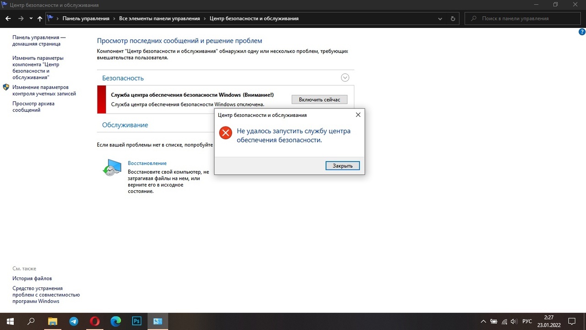Close the error dialog with X
The height and width of the screenshot is (330, 586).
[358, 115]
